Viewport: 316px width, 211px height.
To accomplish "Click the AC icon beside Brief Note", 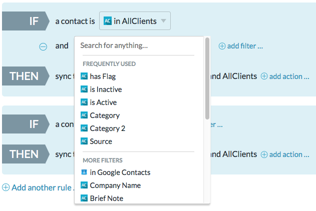I will pos(84,198).
